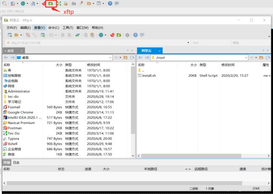This screenshot has height=194, width=273.
Task: Open Xshell font icon dropdown arrow
Action: [37, 3]
